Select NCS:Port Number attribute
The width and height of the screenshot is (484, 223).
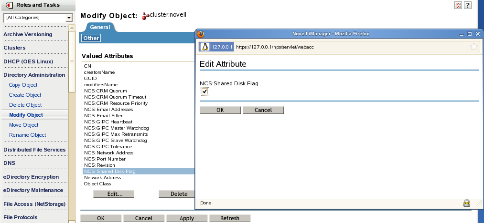coord(139,159)
